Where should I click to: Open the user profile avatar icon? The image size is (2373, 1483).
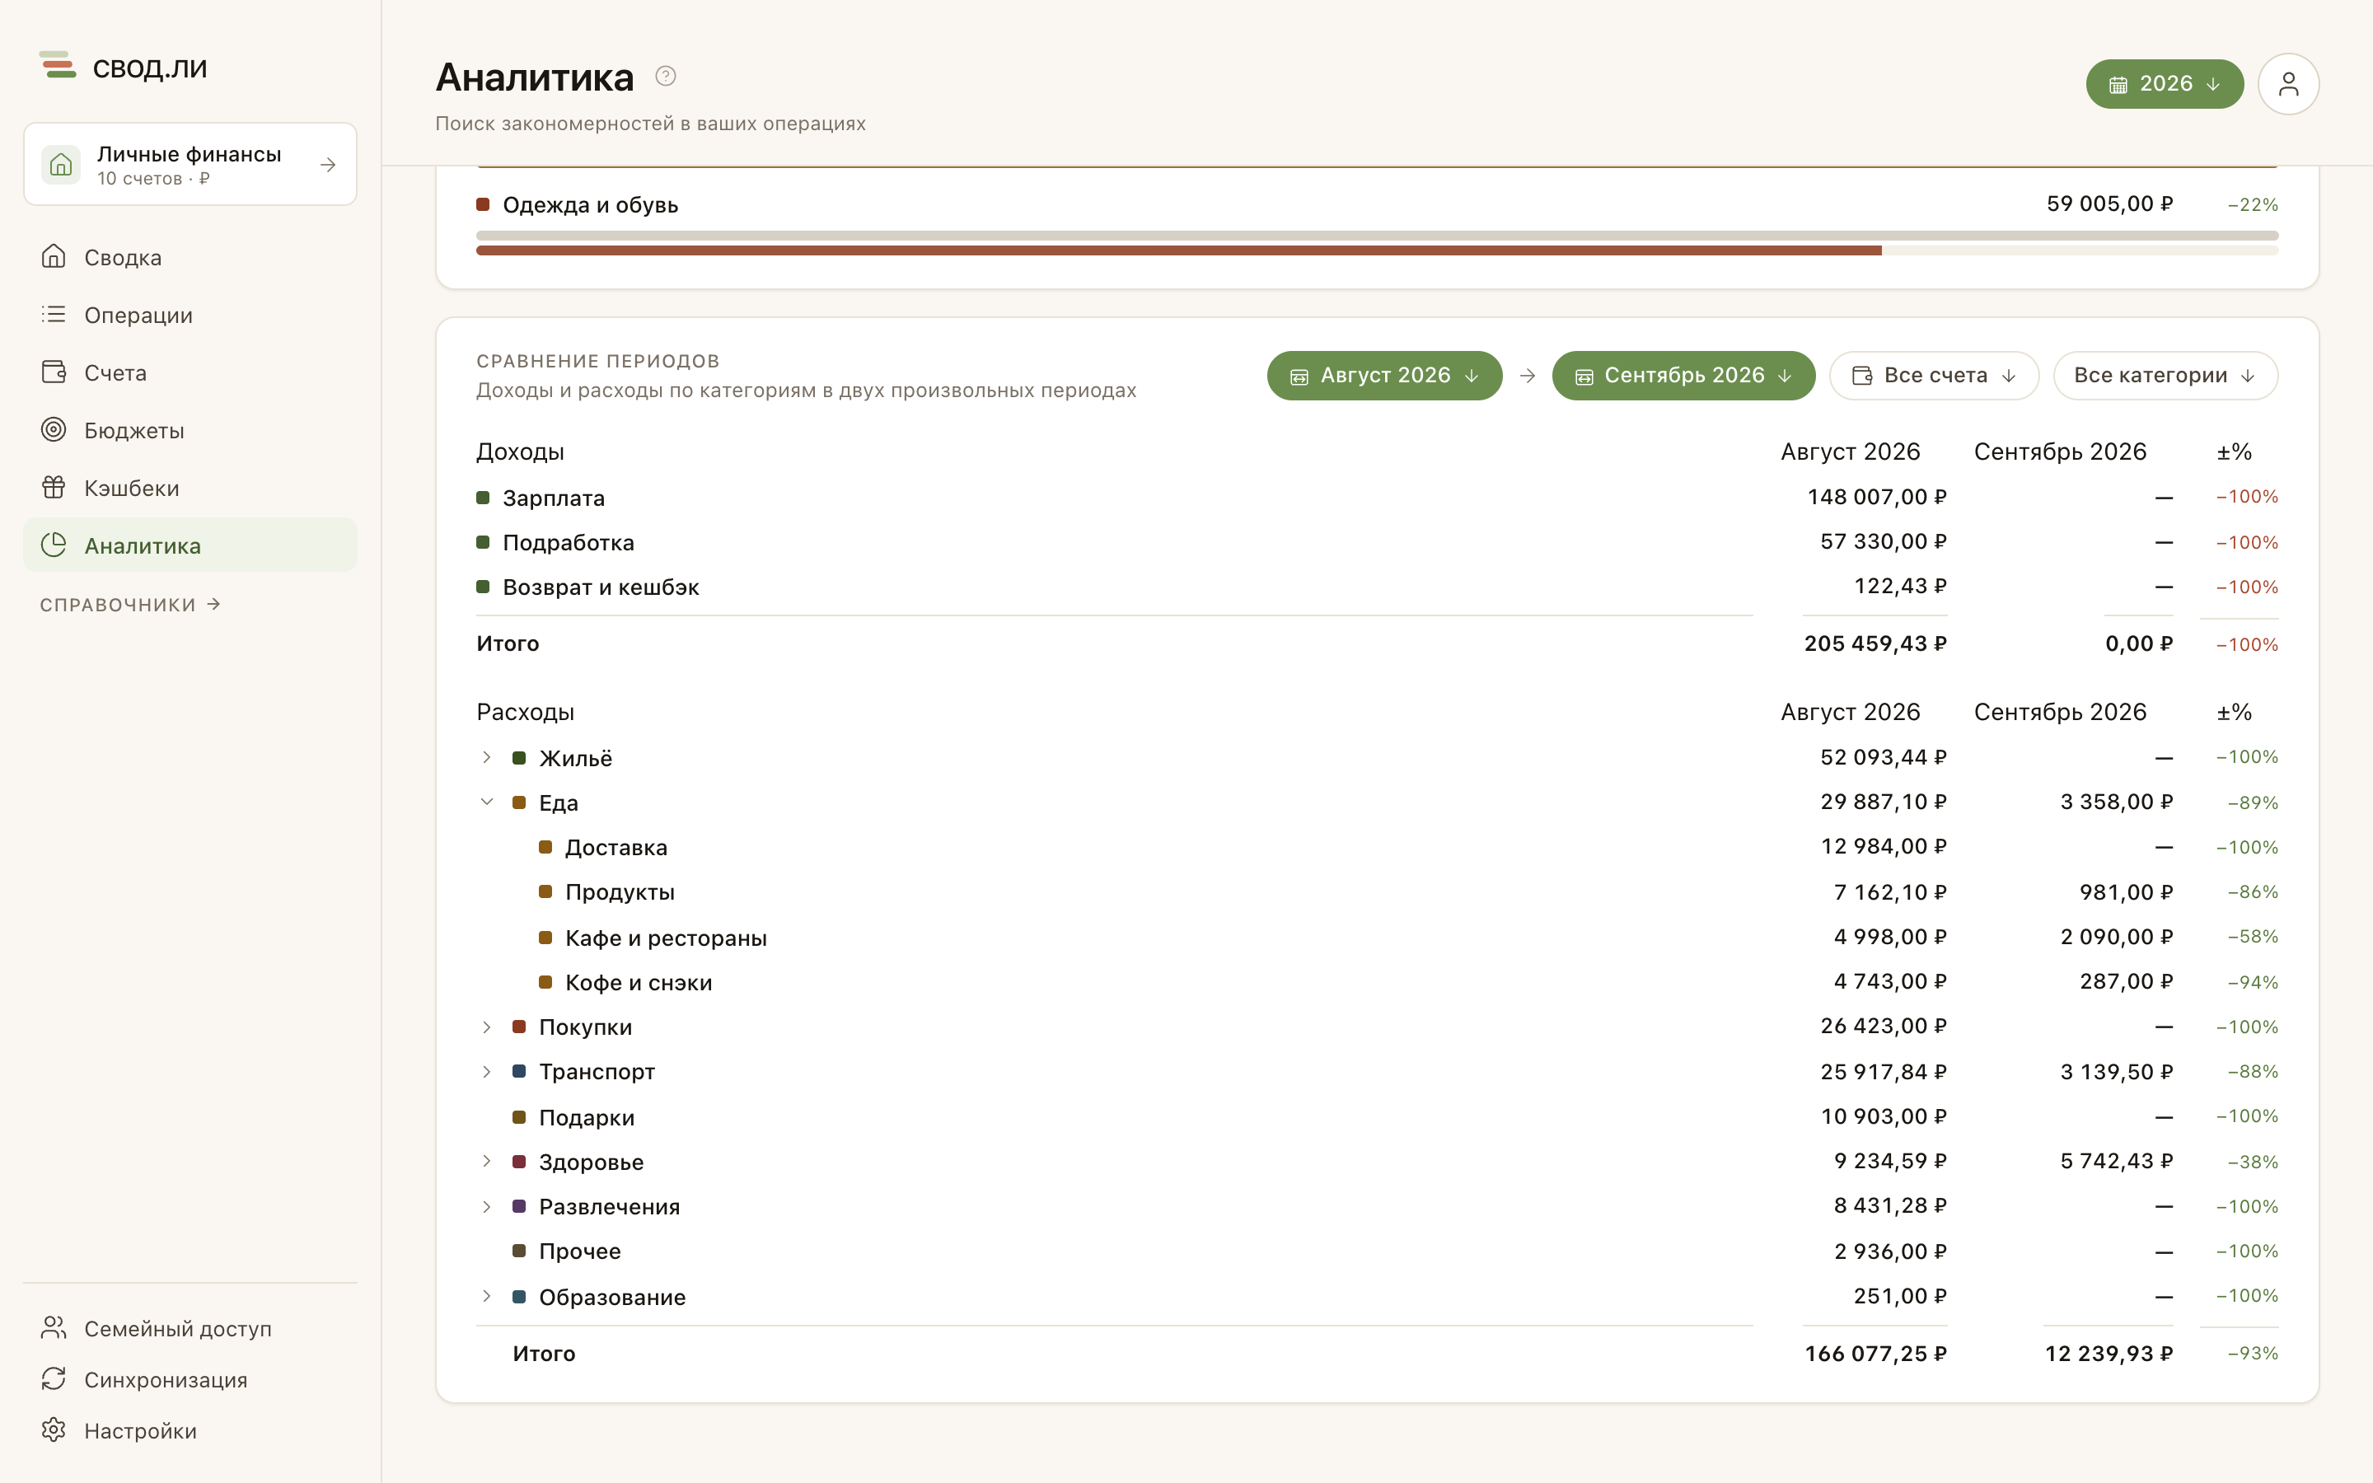[2287, 84]
